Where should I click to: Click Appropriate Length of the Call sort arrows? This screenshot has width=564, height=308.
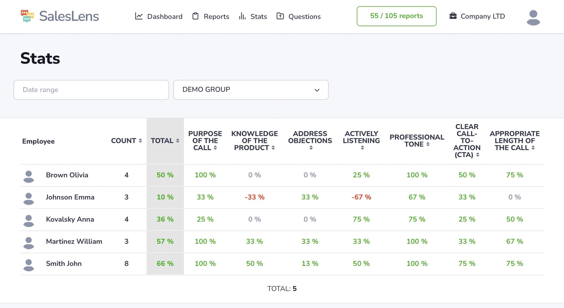tap(533, 148)
